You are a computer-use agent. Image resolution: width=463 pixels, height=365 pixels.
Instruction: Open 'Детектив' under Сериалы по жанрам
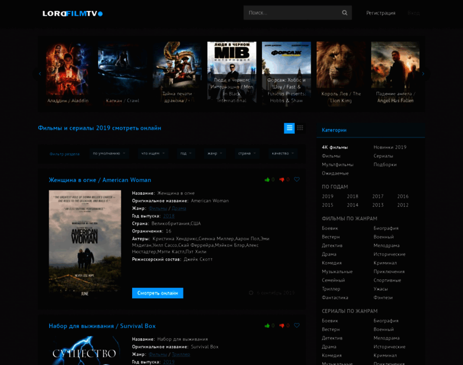click(x=332, y=338)
